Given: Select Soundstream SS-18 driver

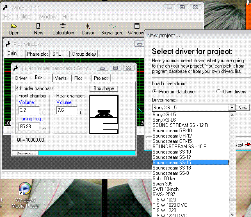Looking at the screenshot, I should (x=190, y=168).
